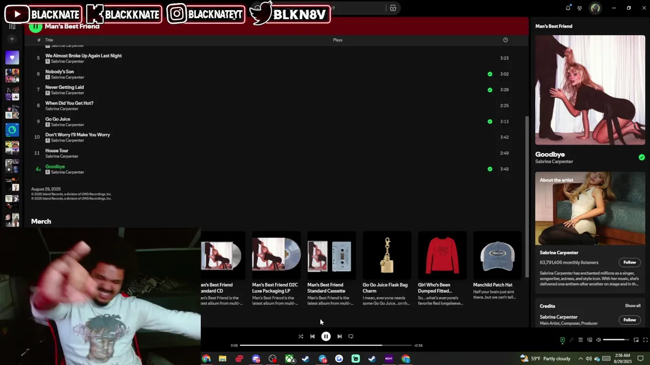Toggle saved checkmark for Never Getting Laid
Image resolution: width=650 pixels, height=365 pixels.
(490, 90)
